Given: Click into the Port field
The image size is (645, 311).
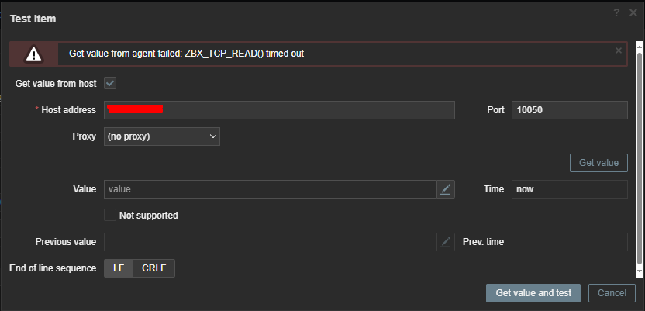Looking at the screenshot, I should [x=569, y=110].
